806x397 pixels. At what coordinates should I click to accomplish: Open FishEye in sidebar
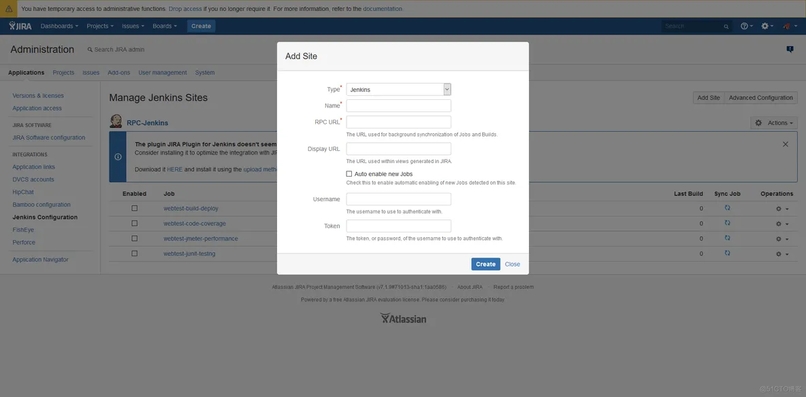point(23,230)
